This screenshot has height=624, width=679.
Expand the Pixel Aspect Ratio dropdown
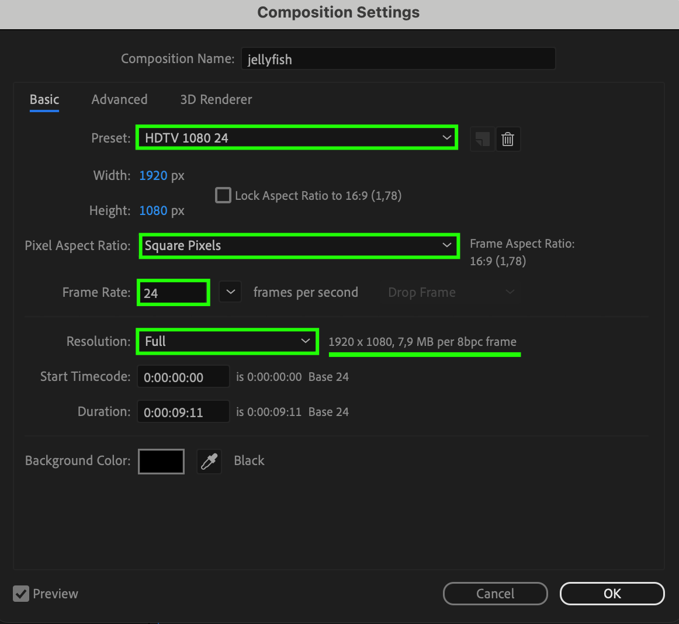click(299, 245)
